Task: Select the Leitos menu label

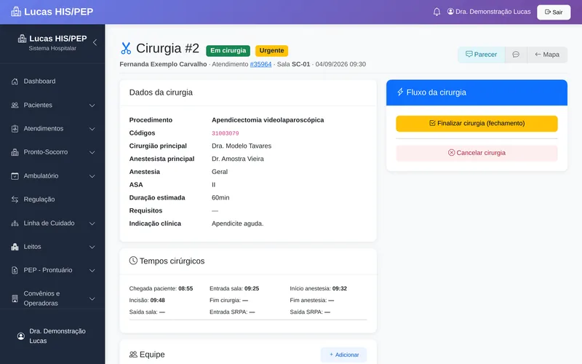Action: pyautogui.click(x=32, y=247)
